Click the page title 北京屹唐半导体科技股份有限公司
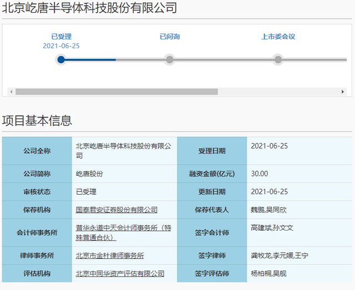 point(89,8)
